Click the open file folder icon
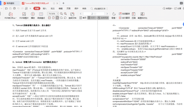Viewport: 184px width, 107px height. pos(7,8)
